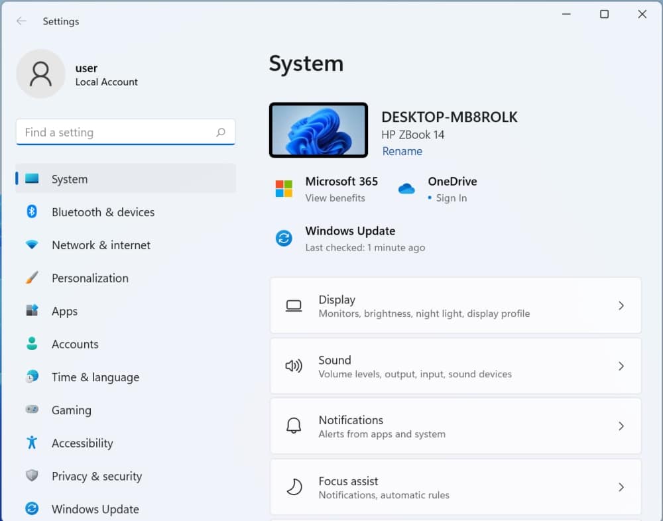Click the user Local Account name
Viewport: 663px width, 521px height.
tap(106, 75)
